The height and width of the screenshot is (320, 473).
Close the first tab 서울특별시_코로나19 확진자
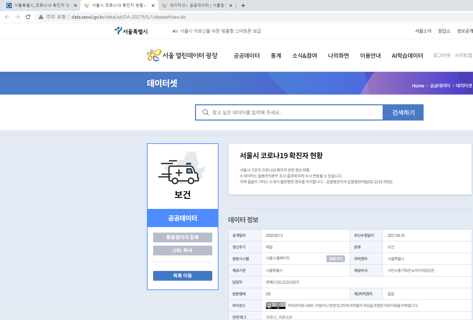pos(75,6)
